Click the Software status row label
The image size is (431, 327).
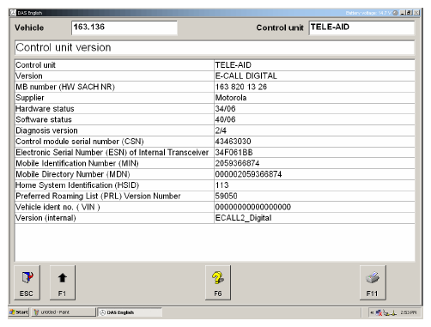tap(44, 119)
